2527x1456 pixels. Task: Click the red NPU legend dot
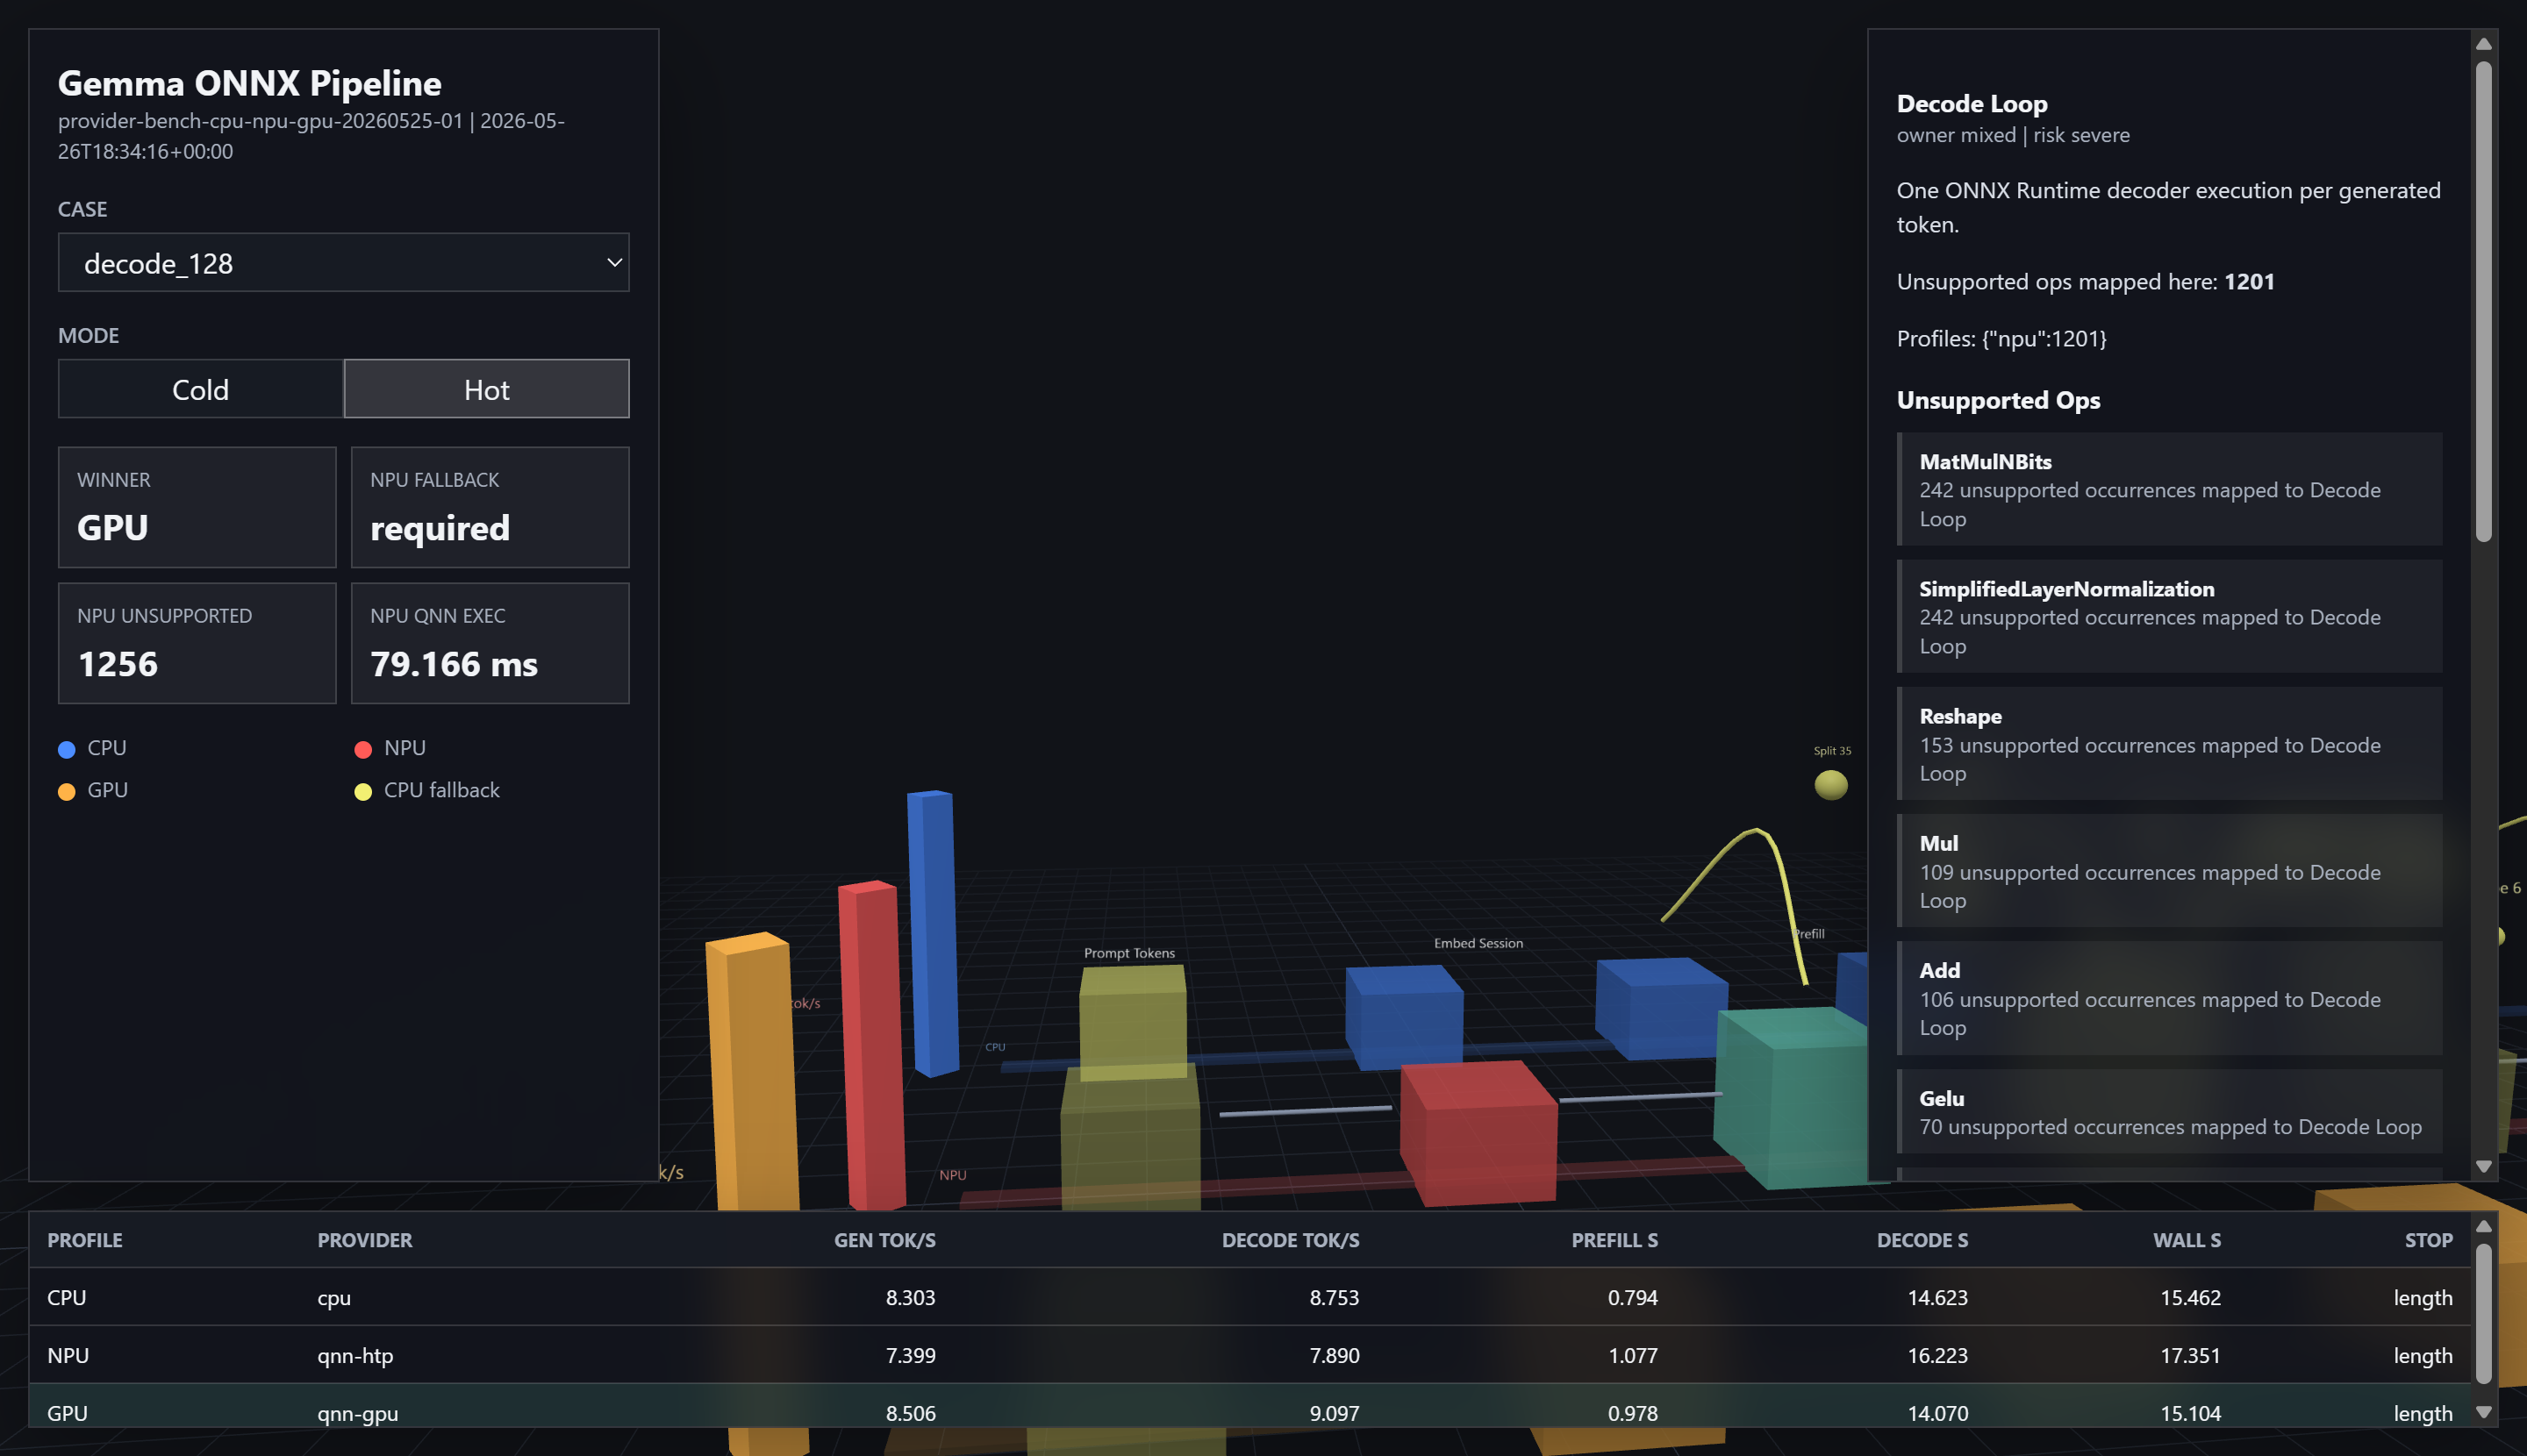(363, 749)
